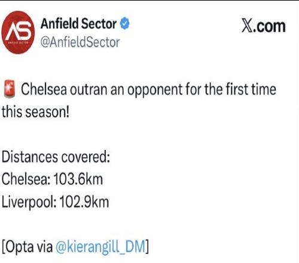The height and width of the screenshot is (263, 299).
Task: Click the '.com' watermark text
Action: pyautogui.click(x=269, y=26)
